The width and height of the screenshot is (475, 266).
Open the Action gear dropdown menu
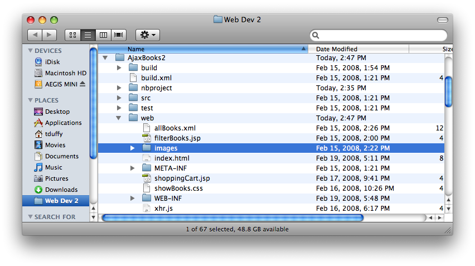coord(148,35)
